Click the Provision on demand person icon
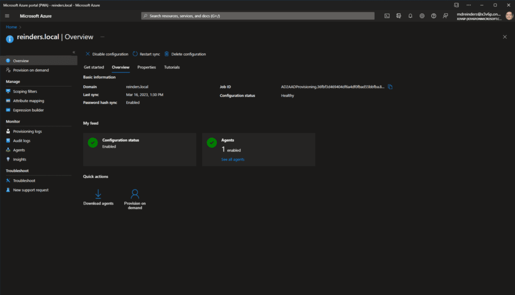Screen dimensions: 515x295 coord(135,194)
